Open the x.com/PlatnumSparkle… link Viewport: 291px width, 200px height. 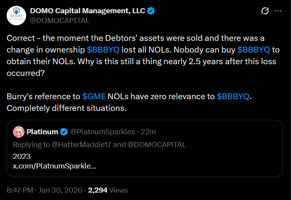point(54,166)
